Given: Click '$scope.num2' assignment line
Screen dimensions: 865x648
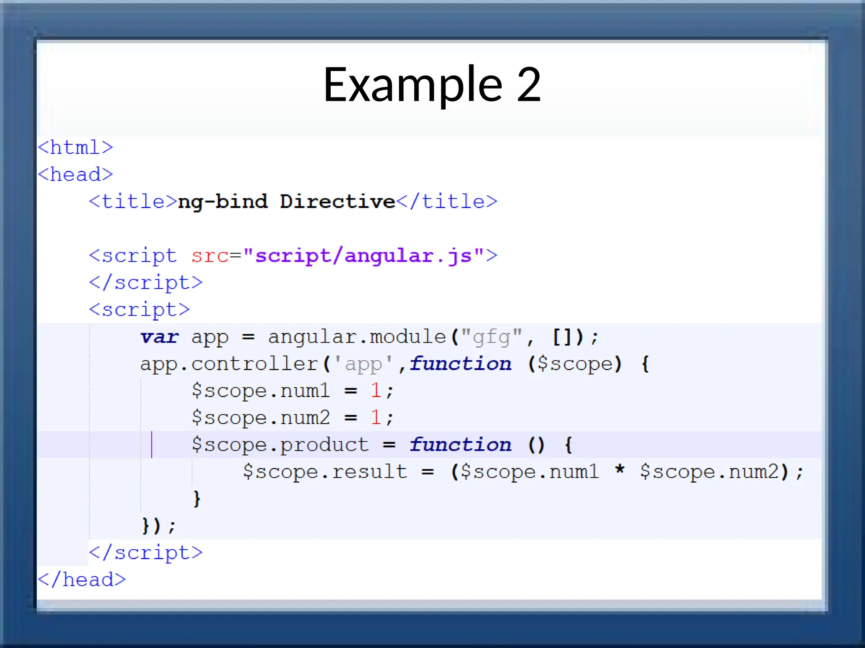Looking at the screenshot, I should [293, 418].
